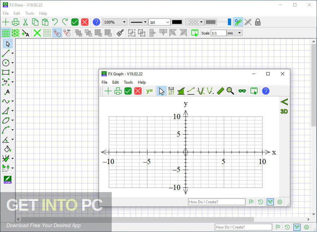Screen dimensions: 317x232
Task: Click the Print icon in FX Draw toolbar
Action: [x=16, y=22]
